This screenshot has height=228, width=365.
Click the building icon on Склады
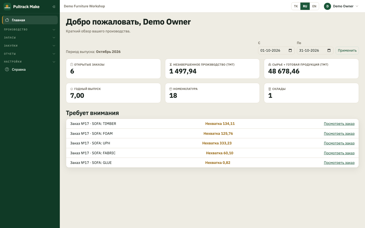(270, 89)
